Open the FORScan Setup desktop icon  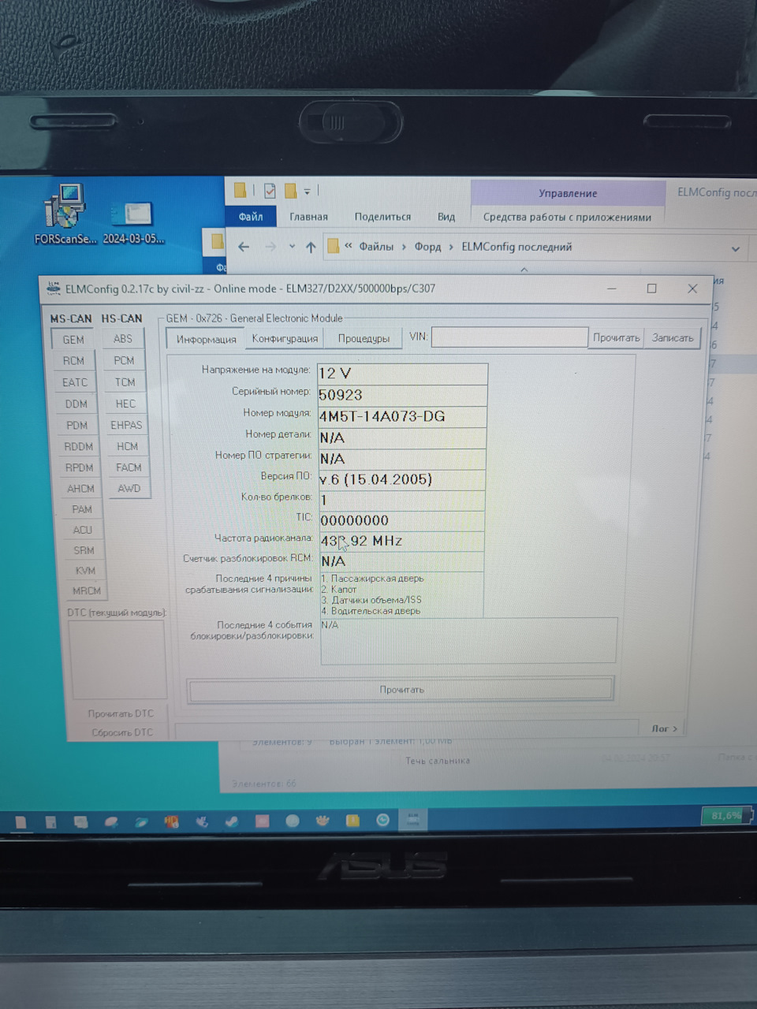65,214
